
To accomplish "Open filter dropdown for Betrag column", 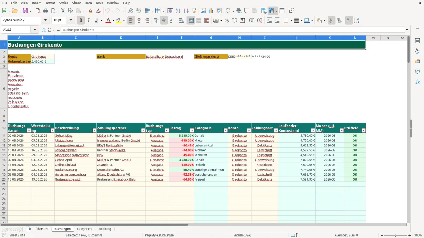I will pos(192,130).
